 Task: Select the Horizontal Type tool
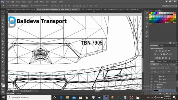click(x=3, y=65)
